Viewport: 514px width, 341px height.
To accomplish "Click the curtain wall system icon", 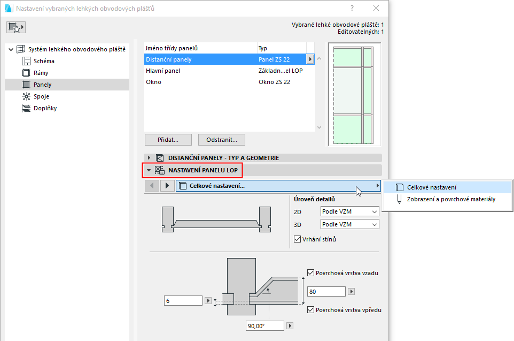I will point(20,48).
